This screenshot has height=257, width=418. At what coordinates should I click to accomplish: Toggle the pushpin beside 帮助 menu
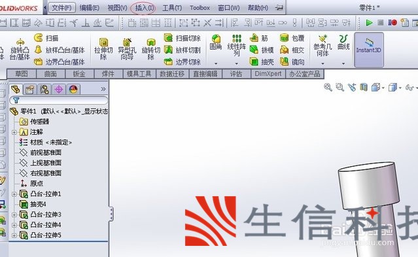[x=279, y=8]
